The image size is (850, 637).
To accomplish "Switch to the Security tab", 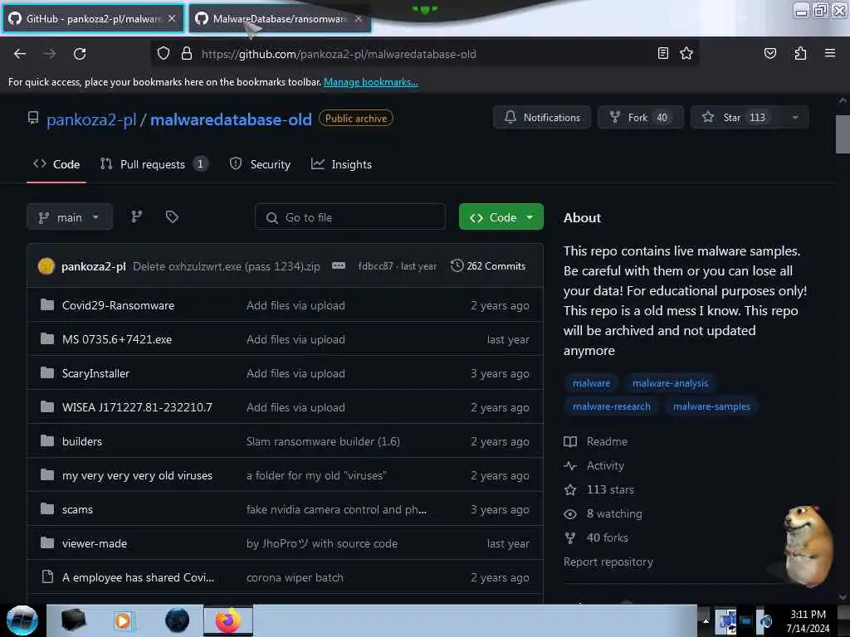I will click(260, 164).
